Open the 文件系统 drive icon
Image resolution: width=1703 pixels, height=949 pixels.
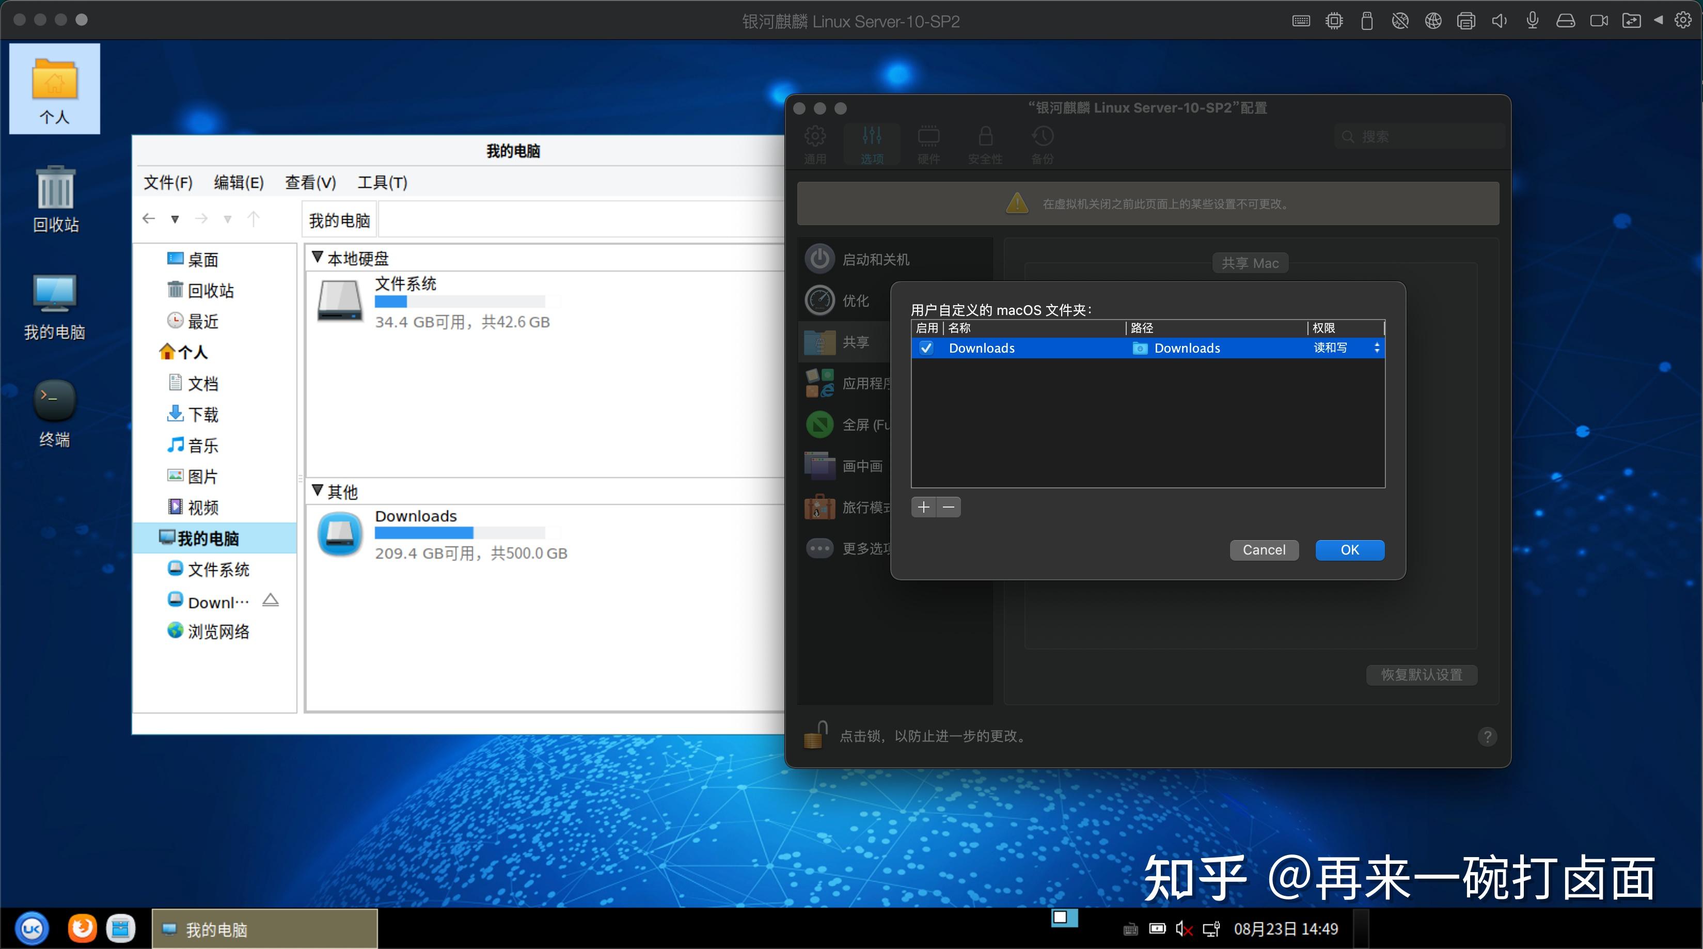340,300
